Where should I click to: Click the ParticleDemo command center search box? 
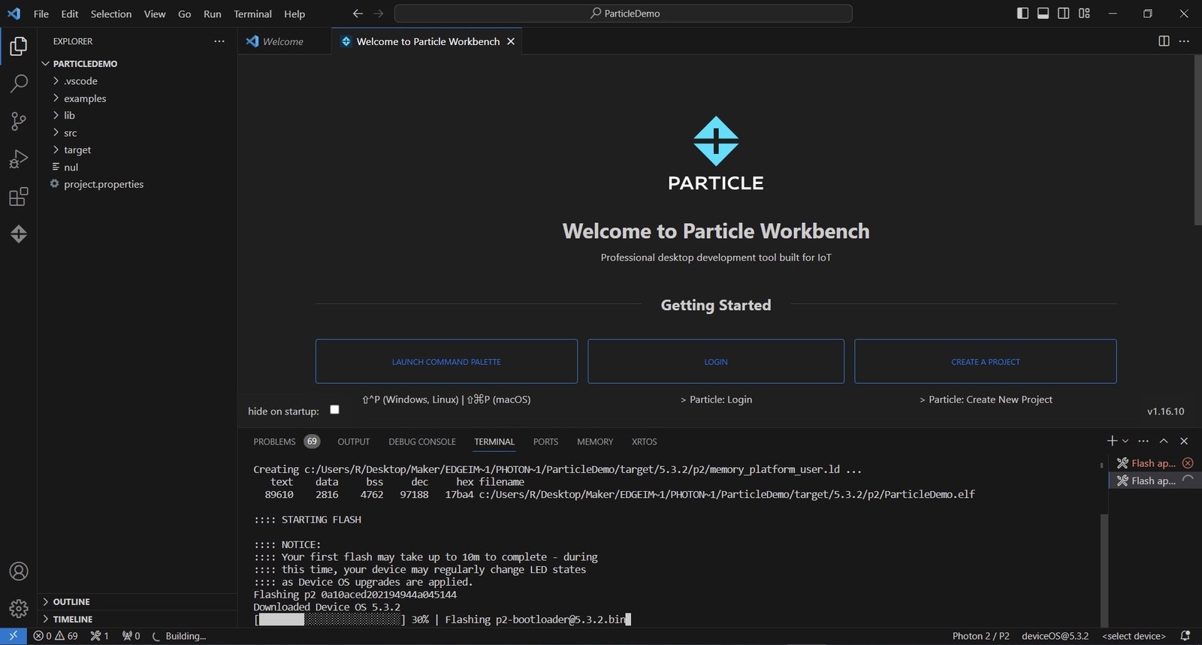624,14
